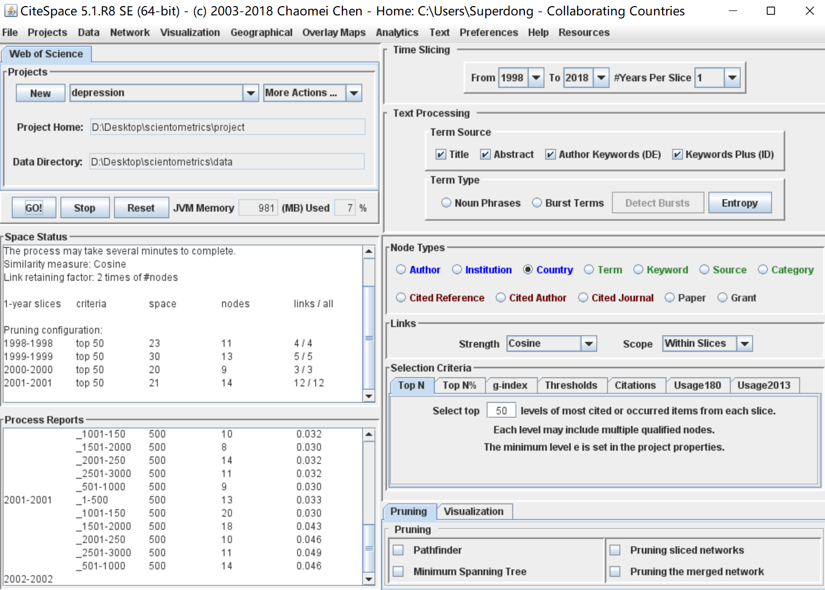Enable Pruning the merged network checkbox
Image resolution: width=825 pixels, height=590 pixels.
[x=615, y=571]
